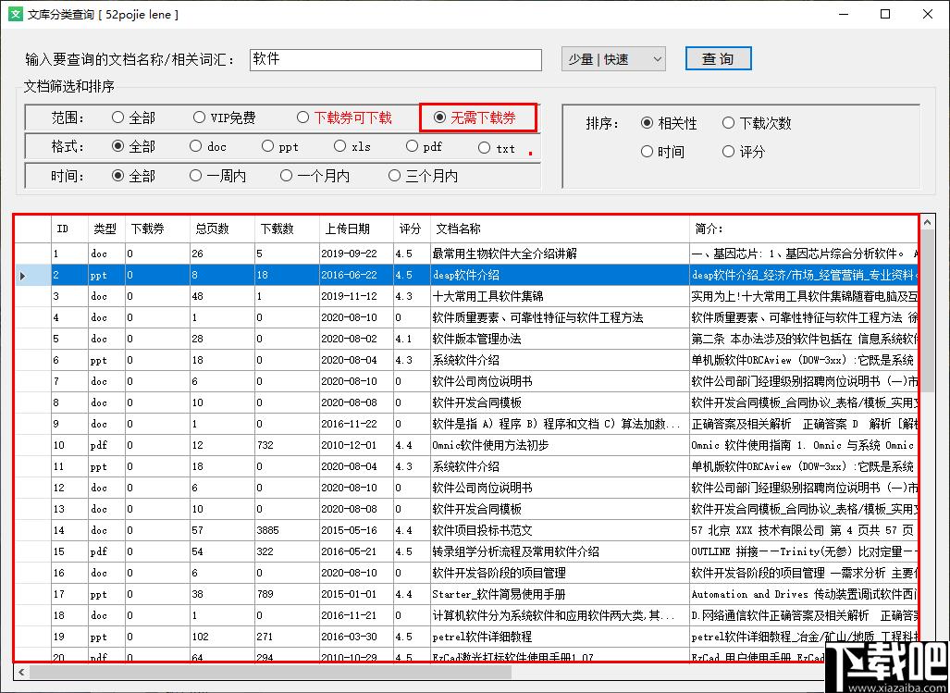Select document 最常用生物软件大全介绍讲解
The height and width of the screenshot is (693, 950).
(x=560, y=254)
